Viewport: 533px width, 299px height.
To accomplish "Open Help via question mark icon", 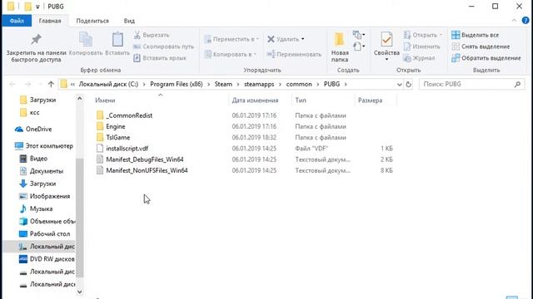I will pos(526,20).
